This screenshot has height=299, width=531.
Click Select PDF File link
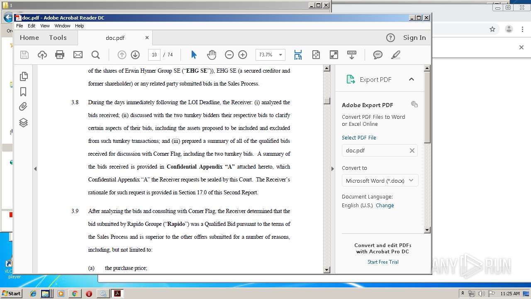pyautogui.click(x=359, y=137)
